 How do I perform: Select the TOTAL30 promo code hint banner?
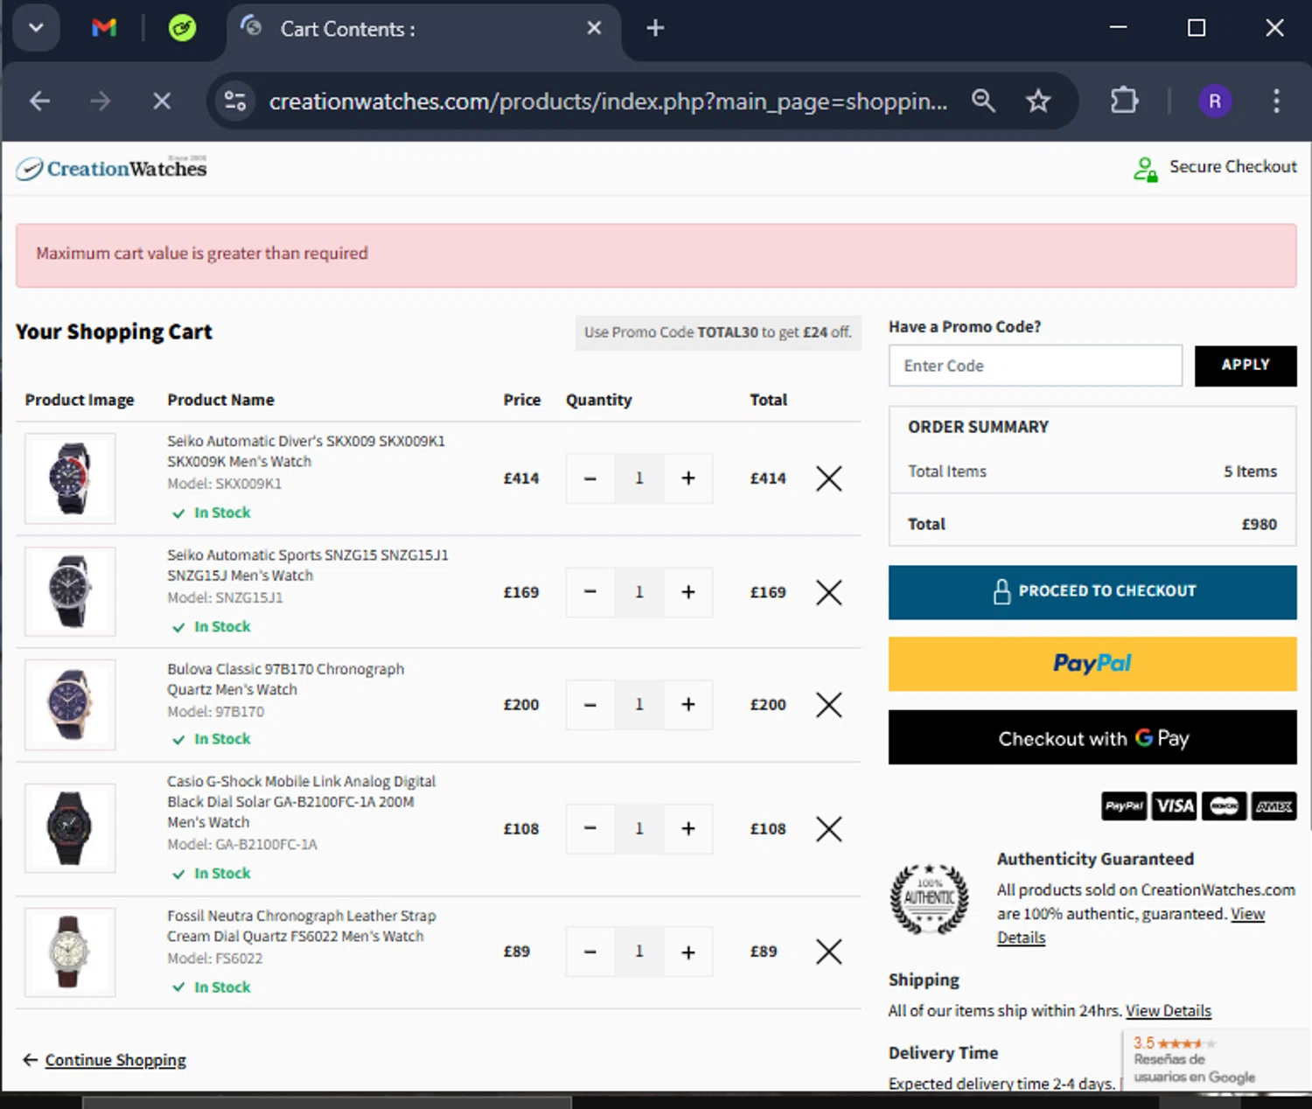pos(718,332)
